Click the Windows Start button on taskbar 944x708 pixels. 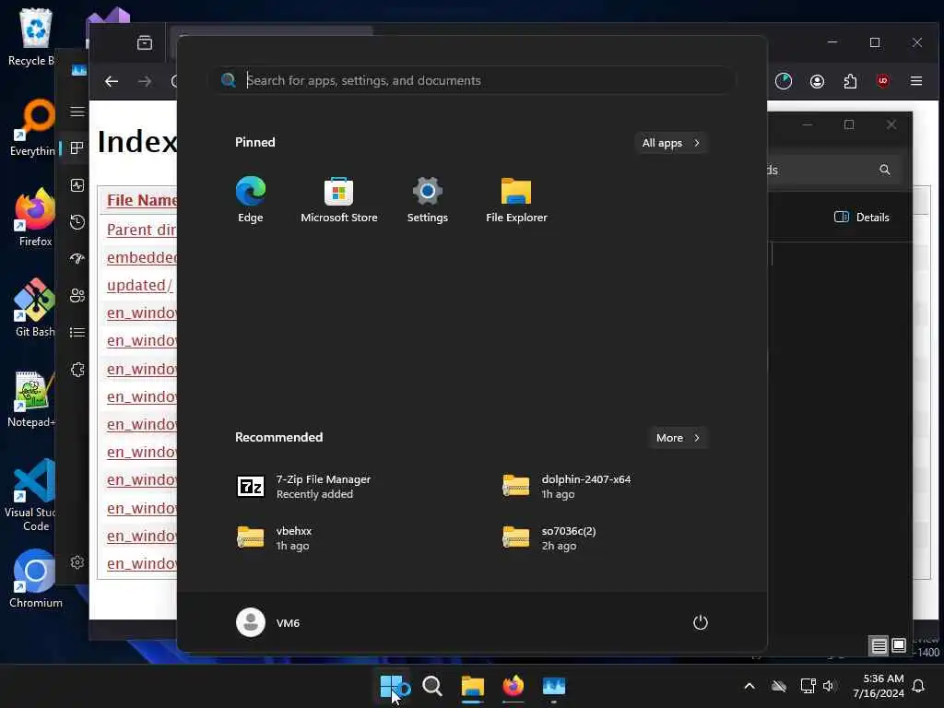[x=392, y=686]
